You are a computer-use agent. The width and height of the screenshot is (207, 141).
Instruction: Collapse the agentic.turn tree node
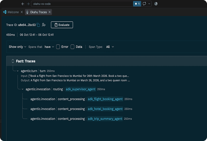click(x=18, y=71)
